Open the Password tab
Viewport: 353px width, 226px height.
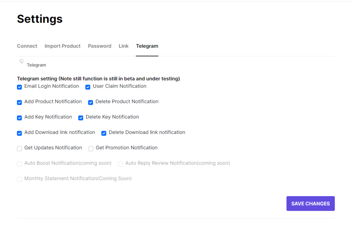(x=100, y=46)
